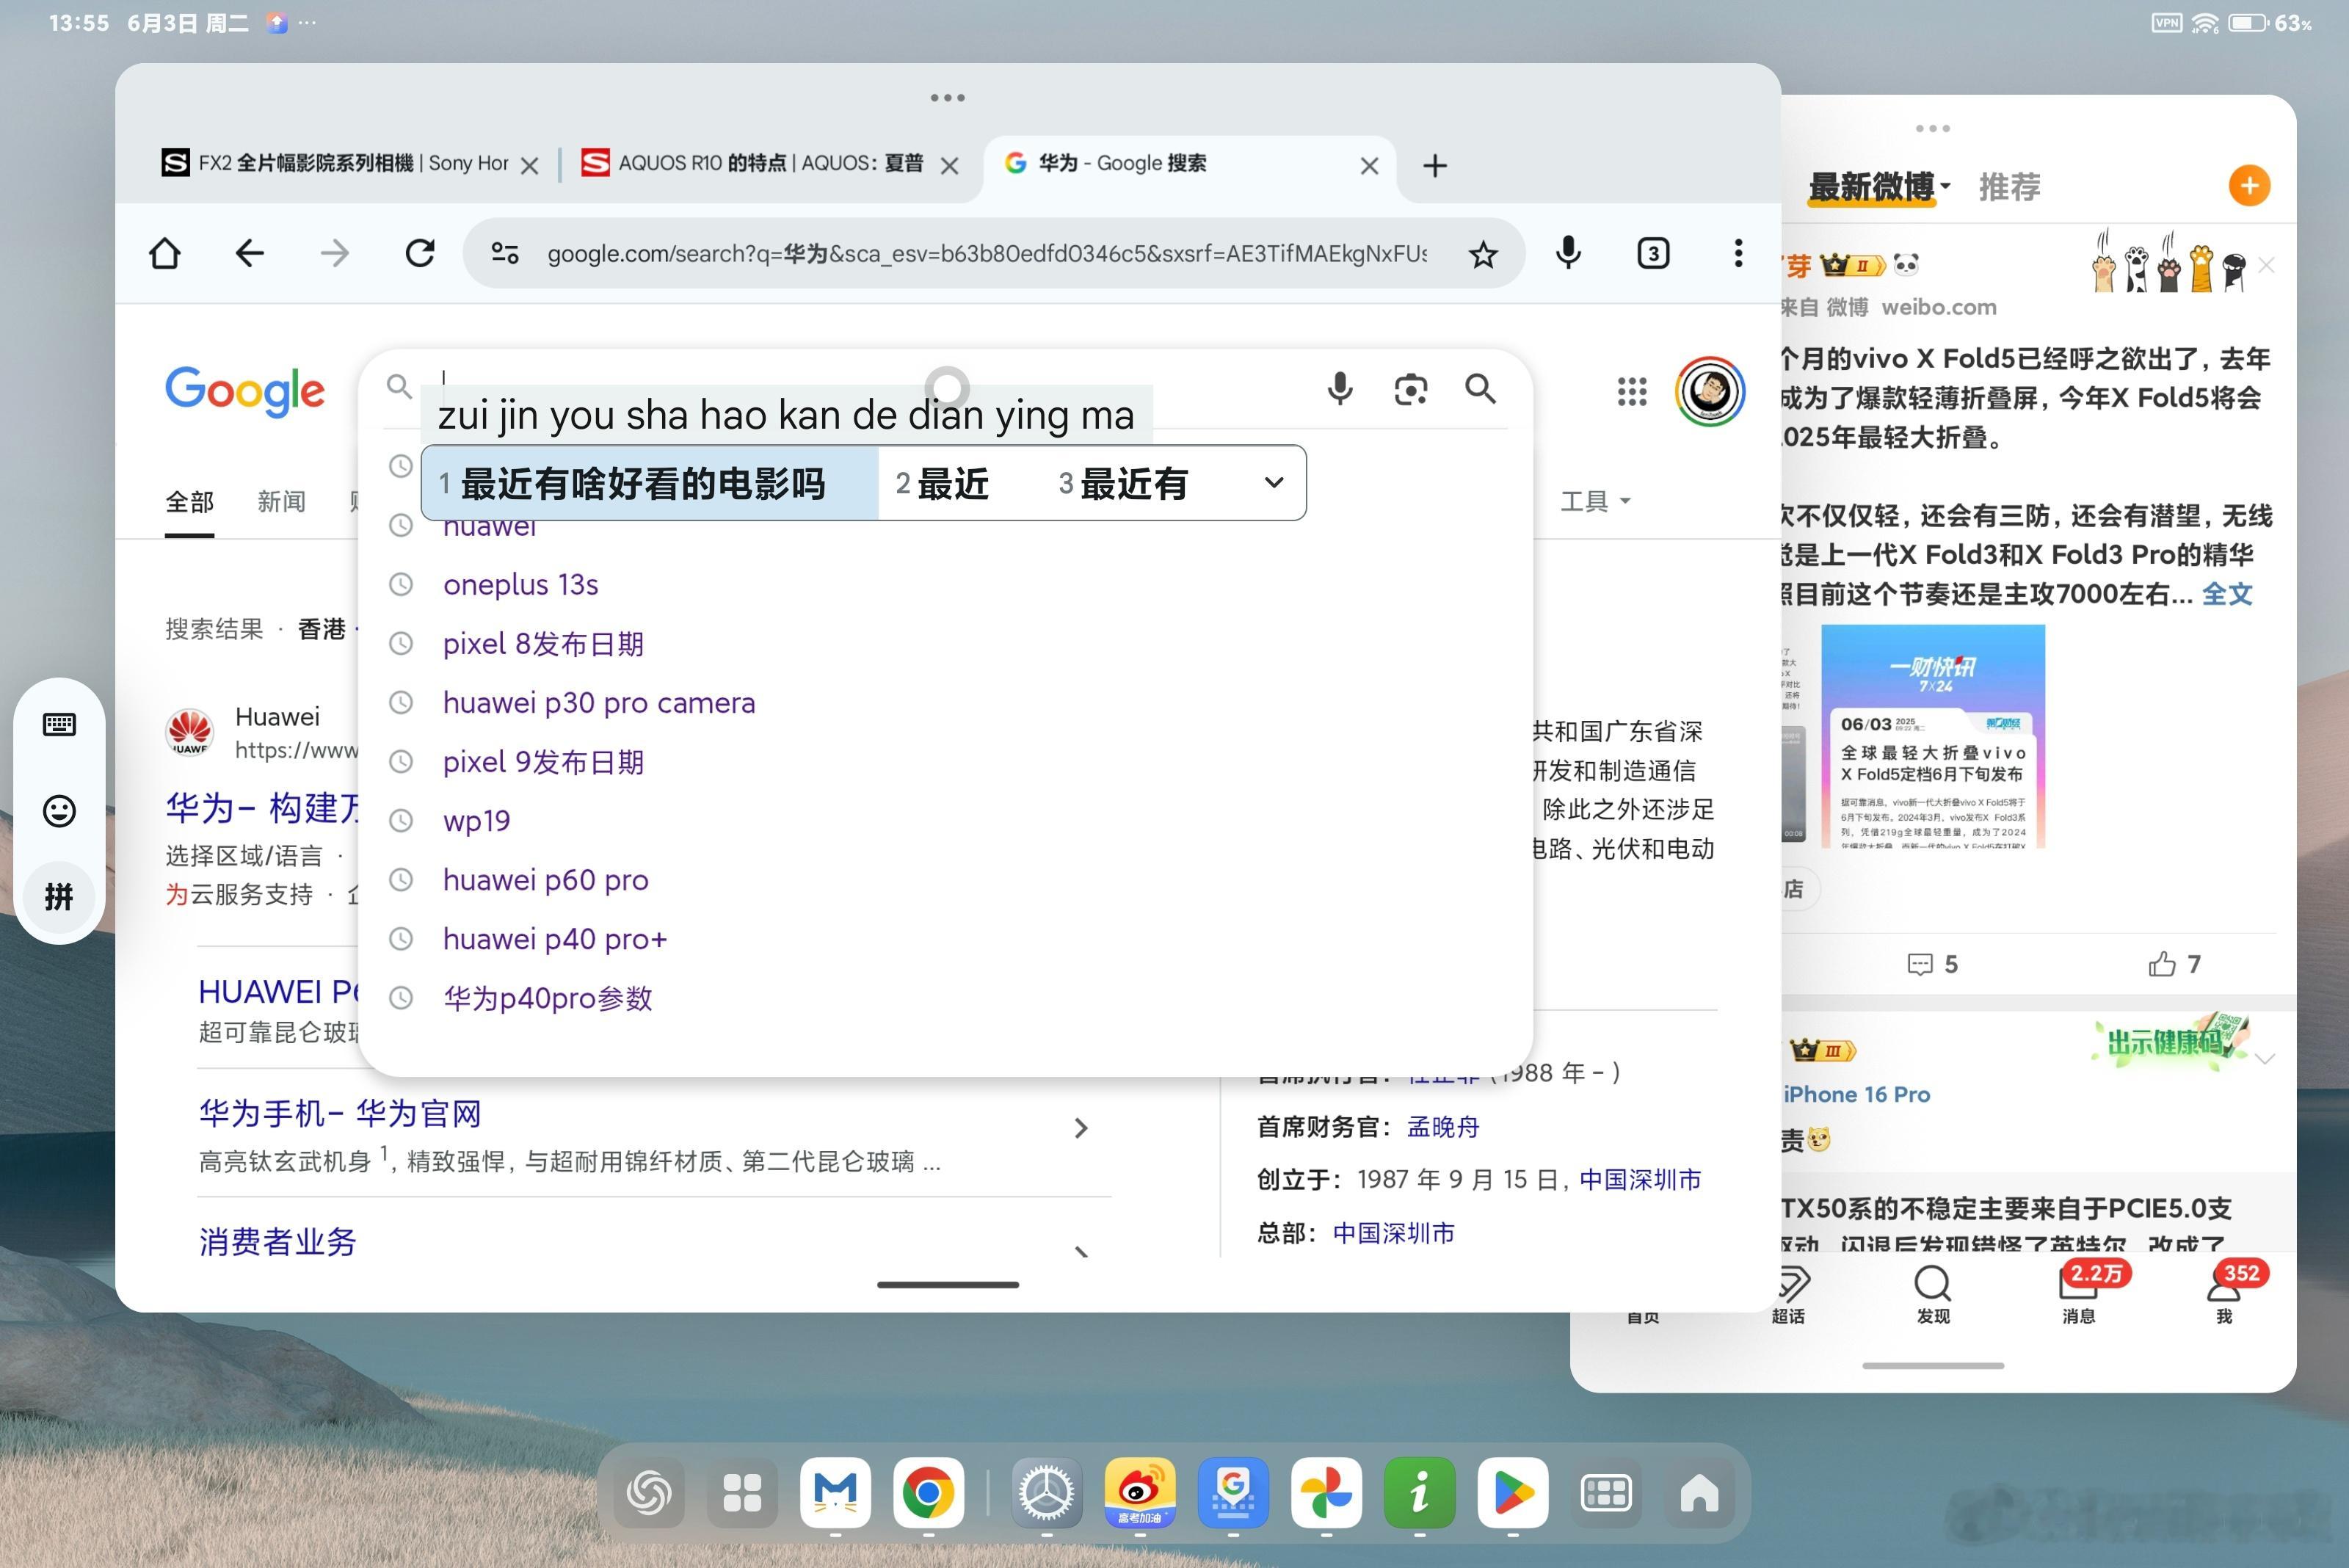
Task: Open Google Photos from the dock
Action: click(x=1326, y=1492)
